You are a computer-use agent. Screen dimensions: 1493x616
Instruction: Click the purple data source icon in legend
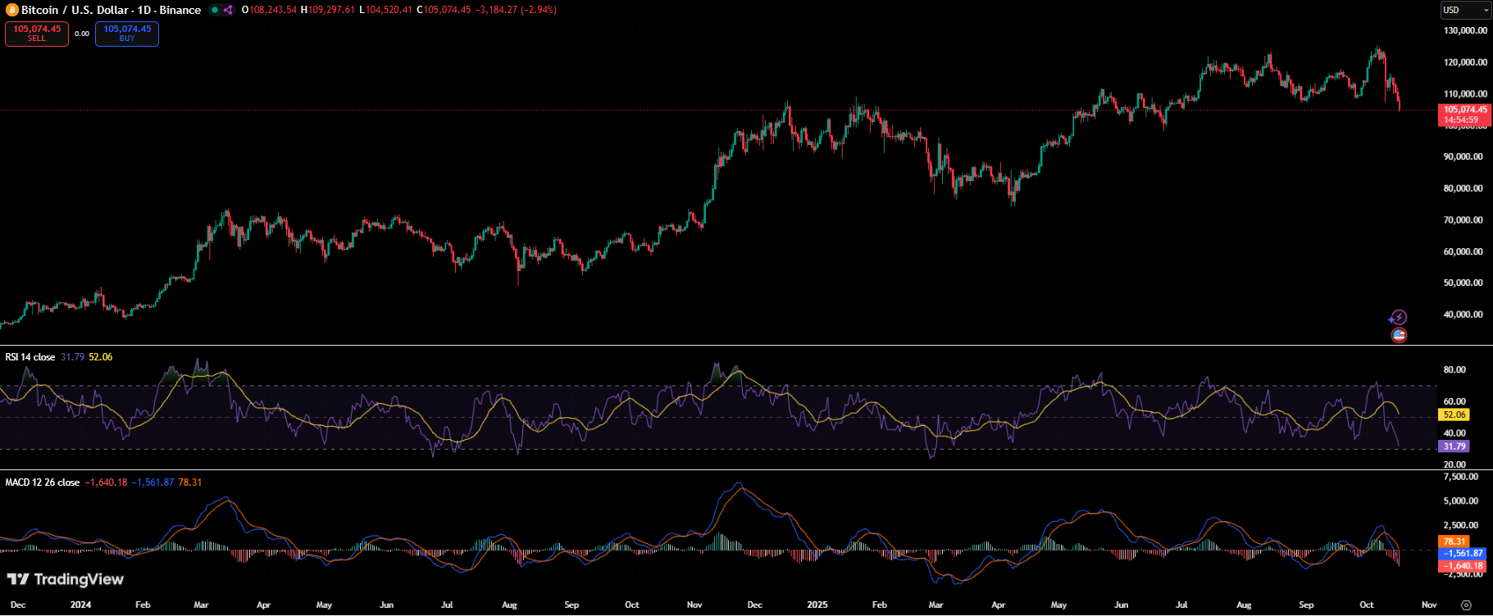tap(228, 10)
